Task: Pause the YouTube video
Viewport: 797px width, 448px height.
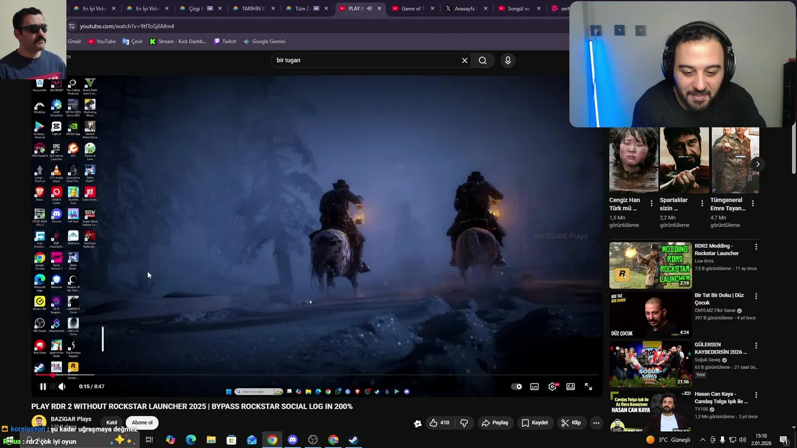Action: 43,386
